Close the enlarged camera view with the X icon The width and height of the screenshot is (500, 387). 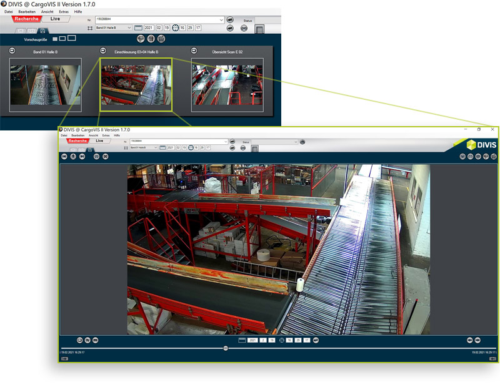(x=105, y=157)
